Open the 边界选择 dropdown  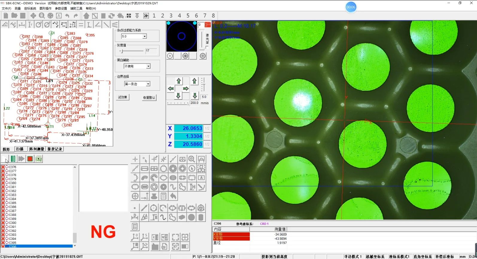tap(148, 84)
